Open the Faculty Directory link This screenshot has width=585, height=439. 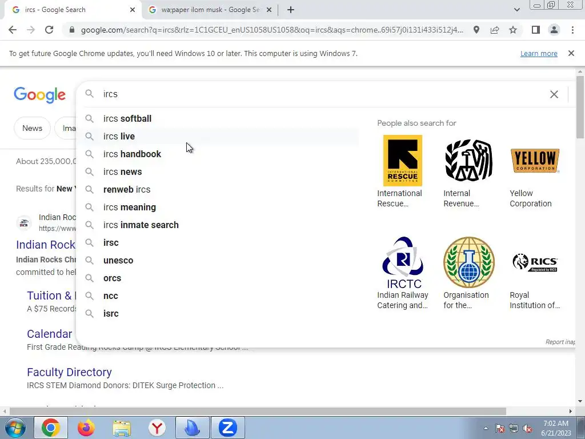point(69,372)
